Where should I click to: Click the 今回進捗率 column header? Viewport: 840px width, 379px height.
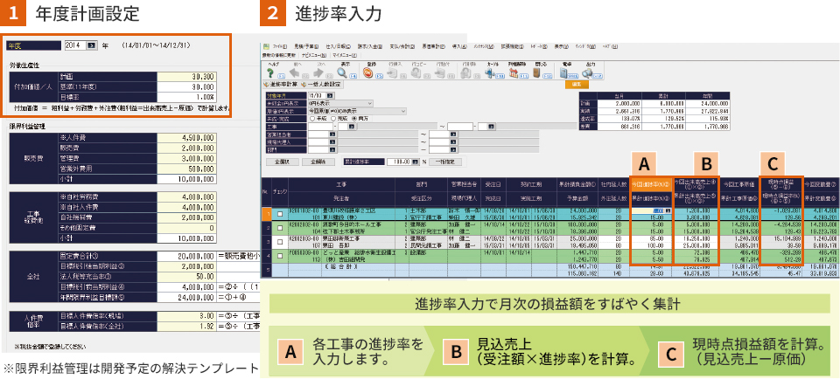[x=651, y=185]
